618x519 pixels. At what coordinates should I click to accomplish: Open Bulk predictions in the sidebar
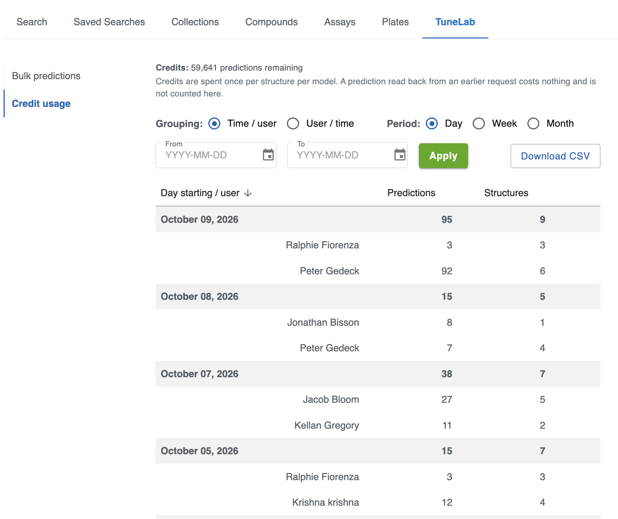(x=46, y=76)
